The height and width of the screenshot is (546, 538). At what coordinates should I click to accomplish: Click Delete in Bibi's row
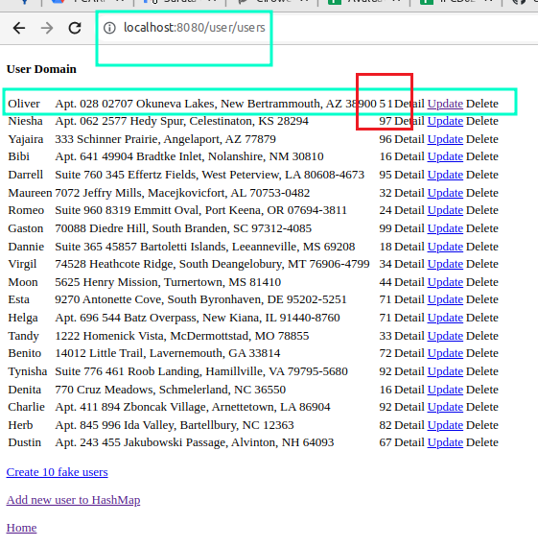[482, 156]
